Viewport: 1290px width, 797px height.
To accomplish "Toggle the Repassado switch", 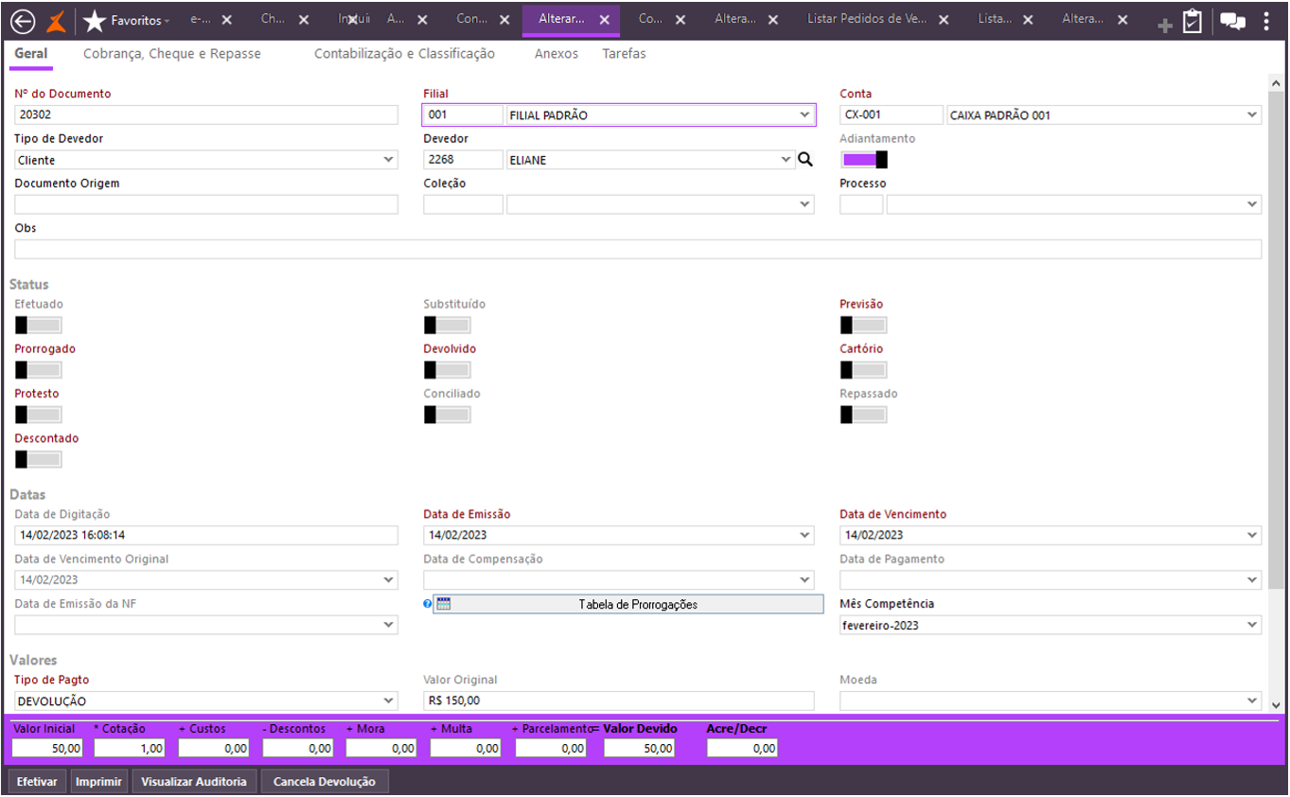I will click(864, 414).
